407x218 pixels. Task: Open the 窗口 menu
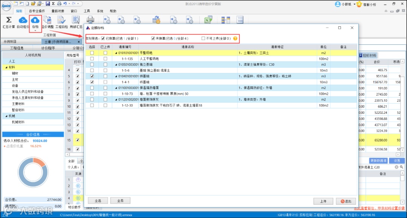point(74,11)
